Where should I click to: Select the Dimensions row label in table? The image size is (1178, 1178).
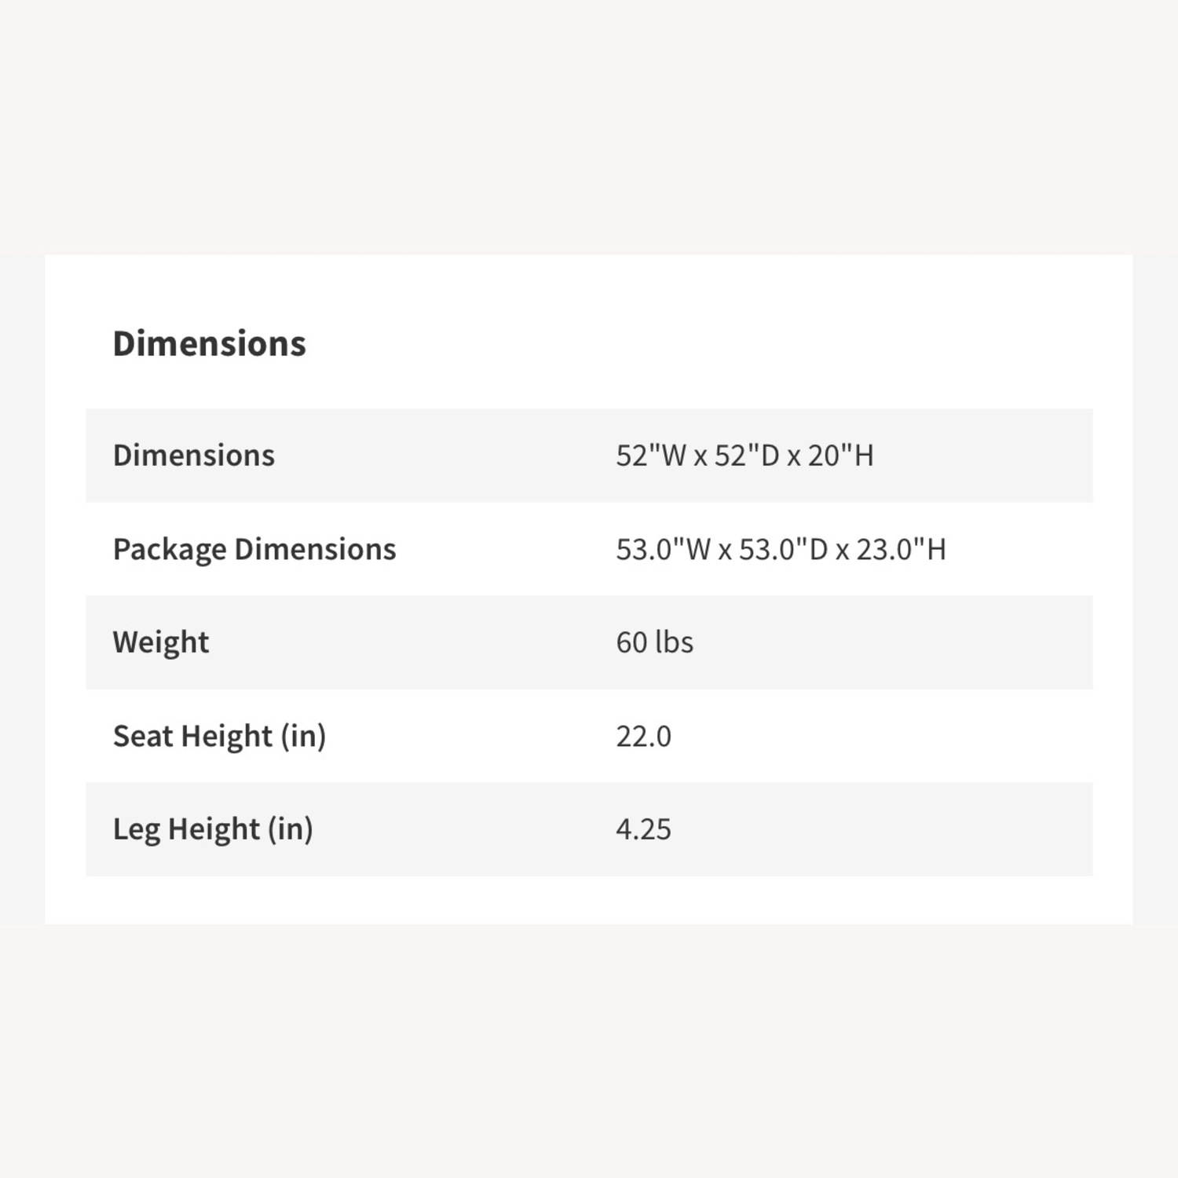point(193,455)
